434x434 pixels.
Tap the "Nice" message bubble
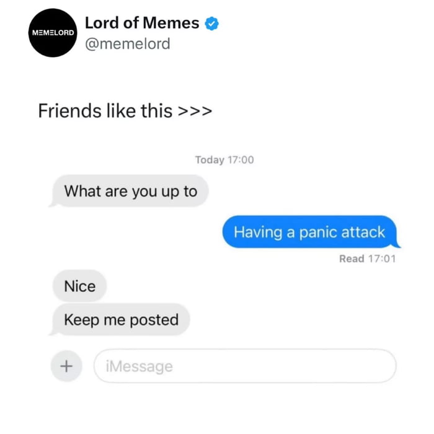pos(80,286)
